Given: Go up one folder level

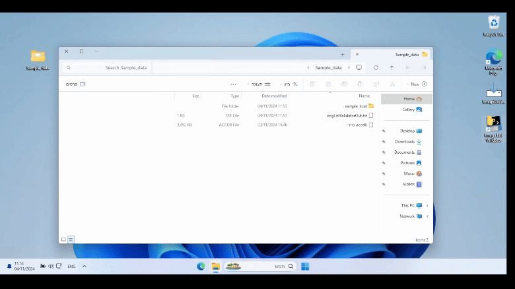Looking at the screenshot, I should click(x=392, y=68).
